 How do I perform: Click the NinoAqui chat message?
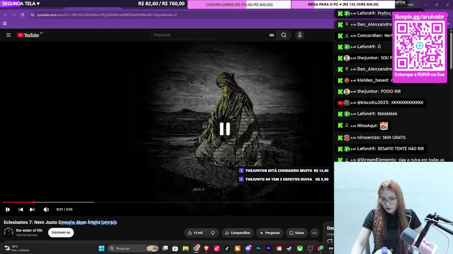(363, 126)
